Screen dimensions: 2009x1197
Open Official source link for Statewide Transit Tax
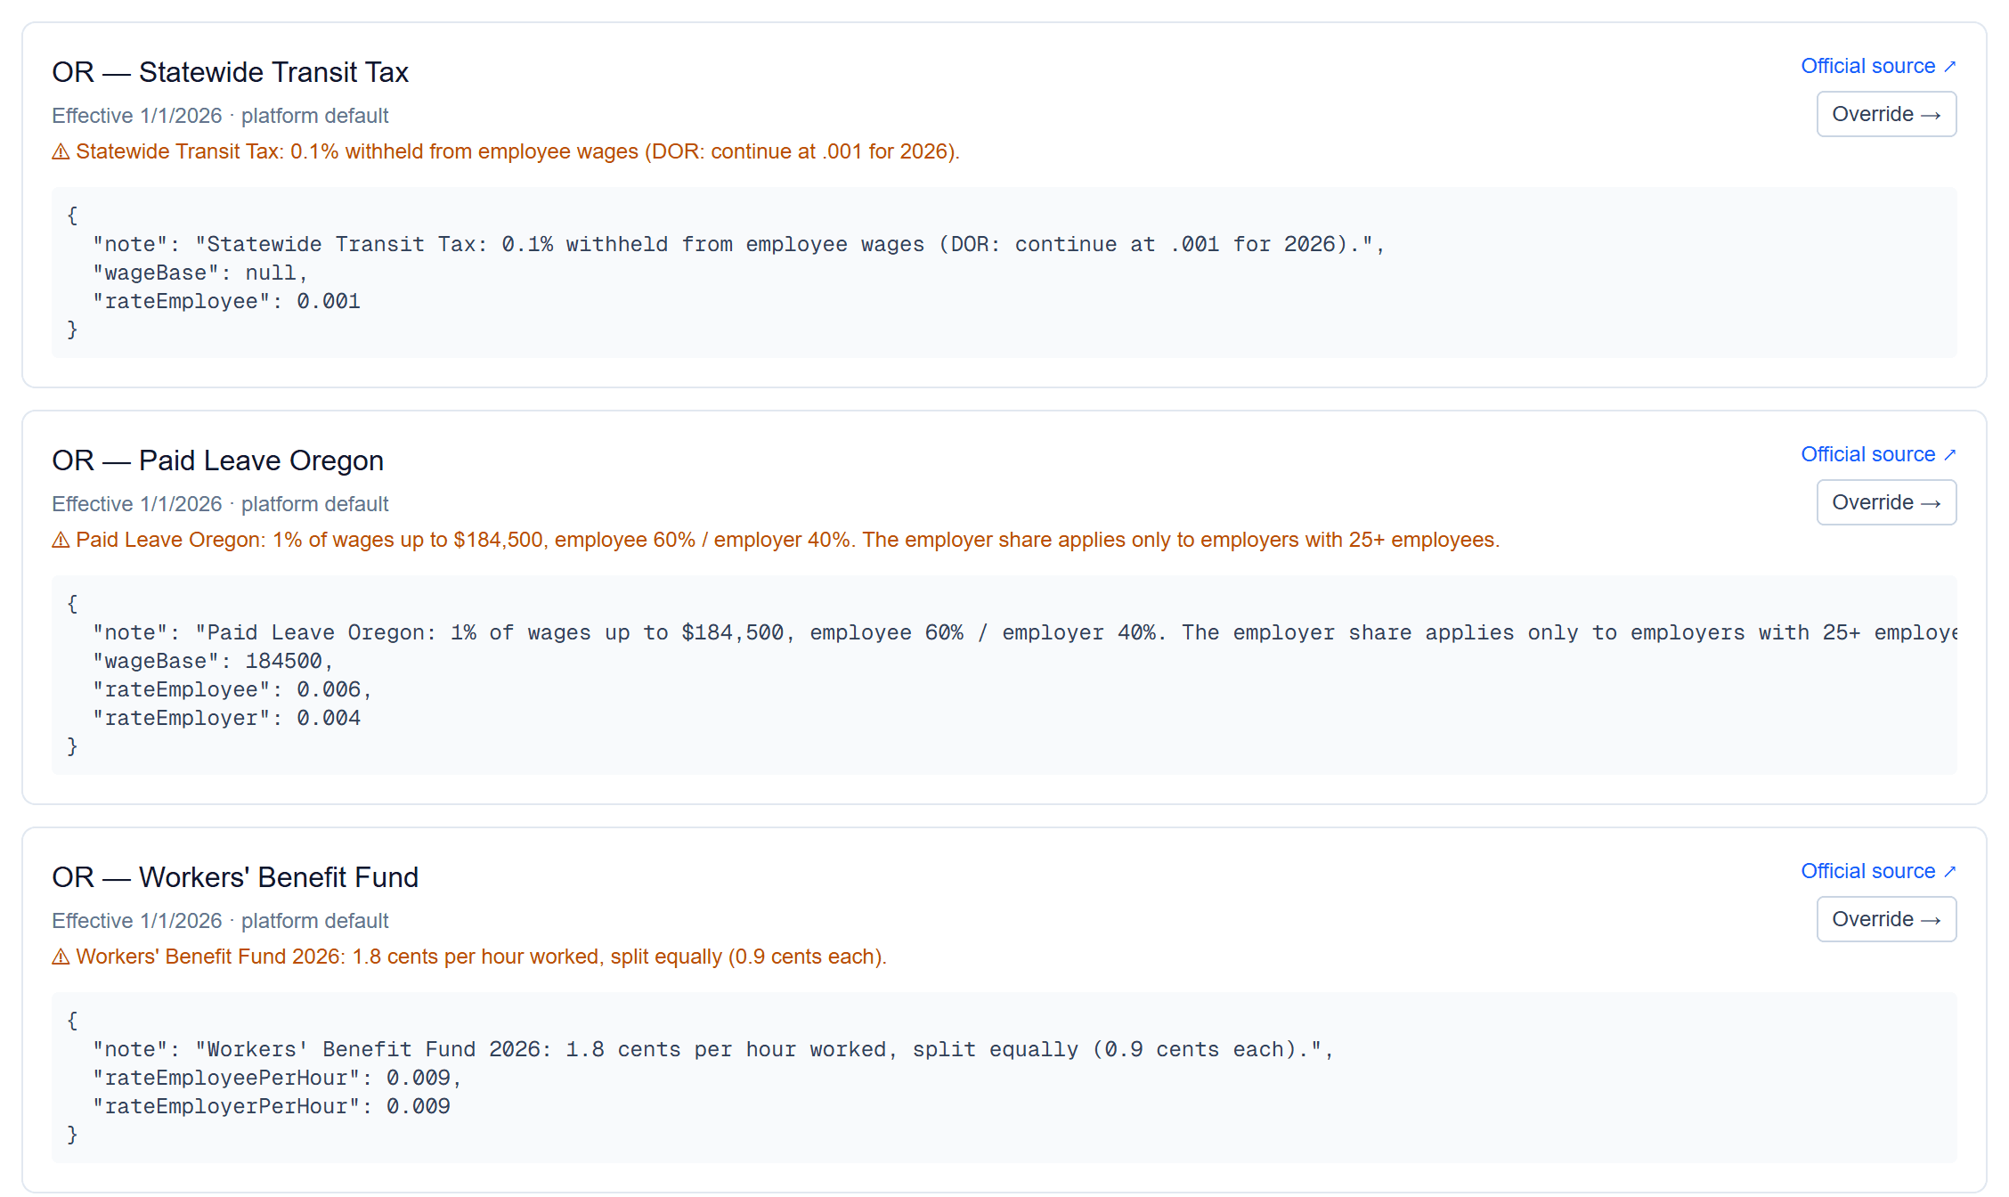[x=1878, y=66]
